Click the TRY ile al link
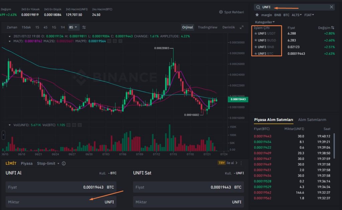342x210 pixels. click(227, 163)
